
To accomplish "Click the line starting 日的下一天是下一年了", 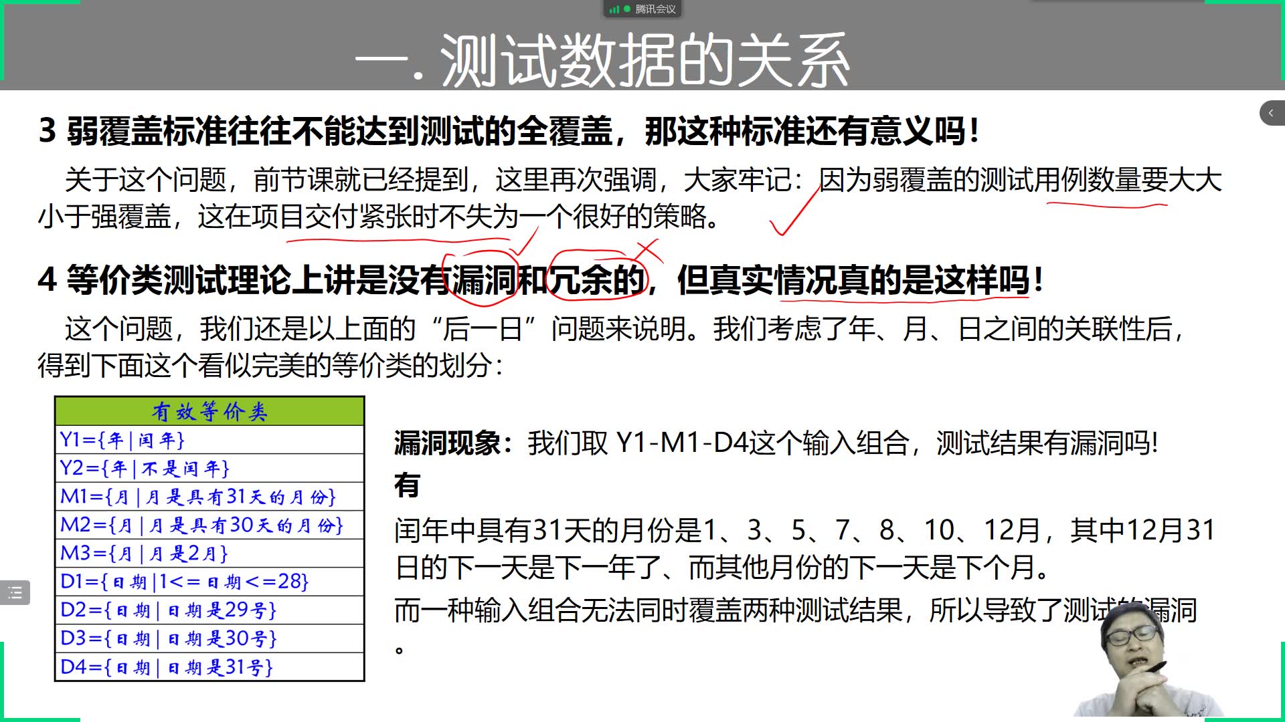I will tap(723, 568).
